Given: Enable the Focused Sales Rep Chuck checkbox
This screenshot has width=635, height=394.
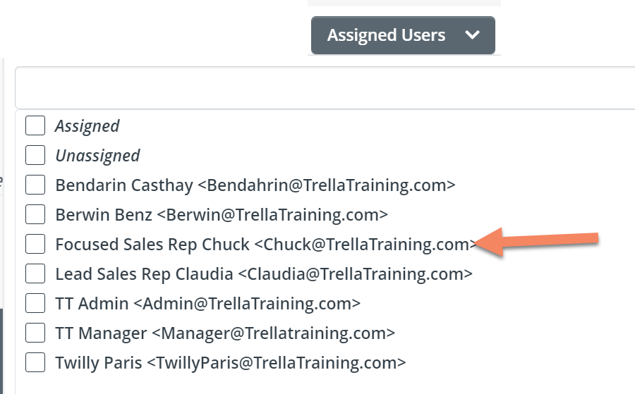Looking at the screenshot, I should 35,244.
